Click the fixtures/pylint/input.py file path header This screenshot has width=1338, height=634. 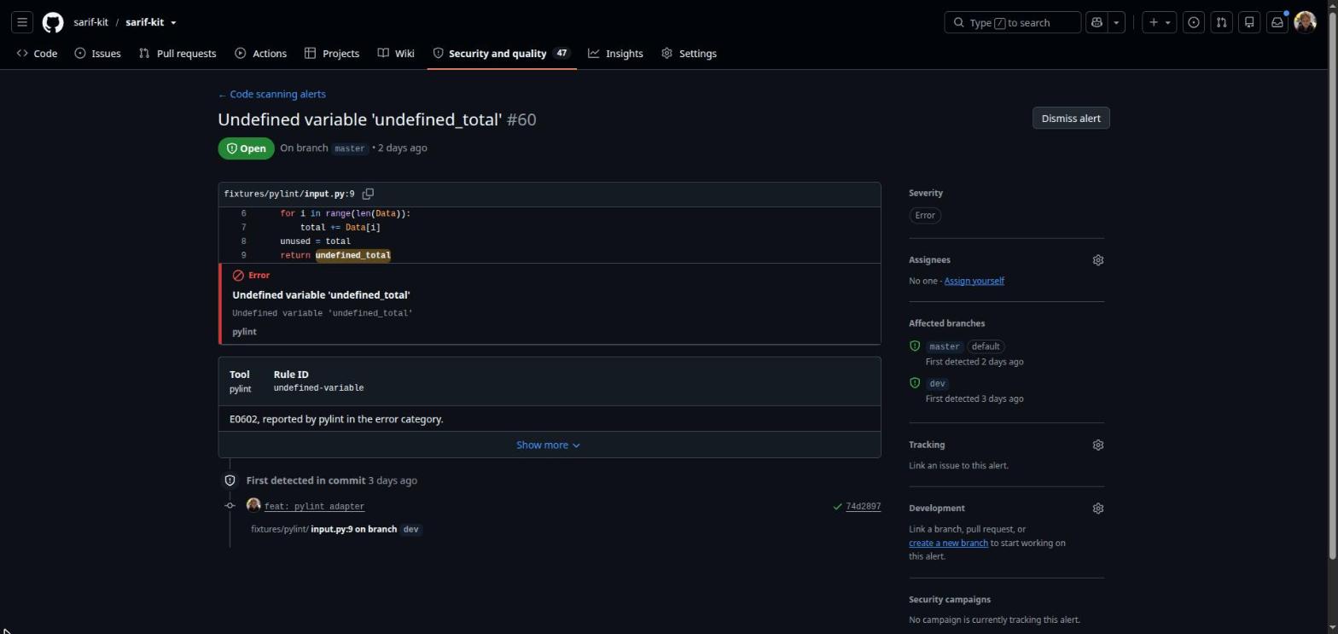[x=289, y=194]
